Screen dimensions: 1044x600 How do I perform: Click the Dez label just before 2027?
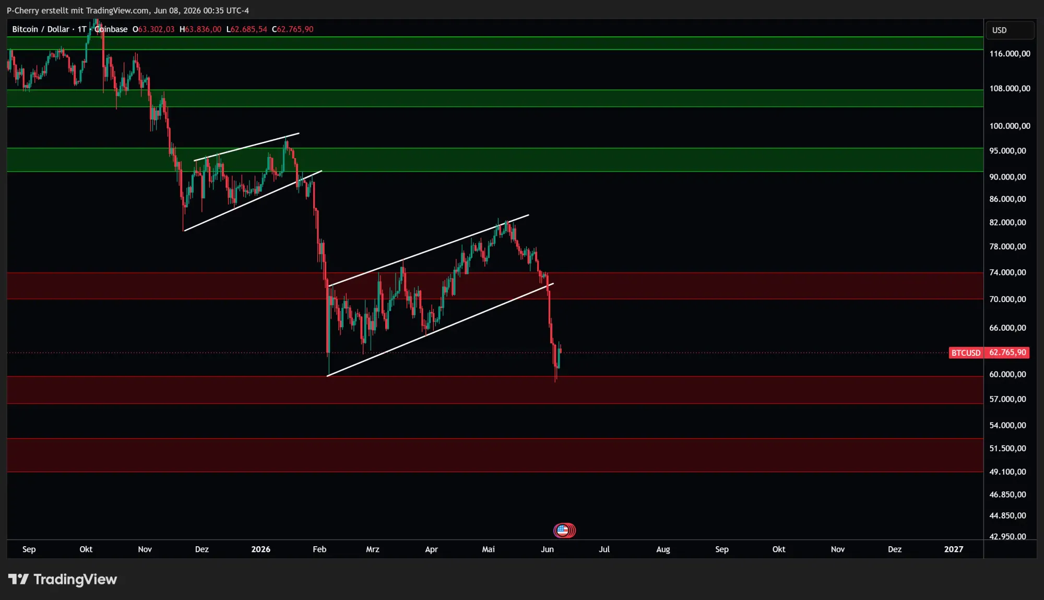(895, 549)
